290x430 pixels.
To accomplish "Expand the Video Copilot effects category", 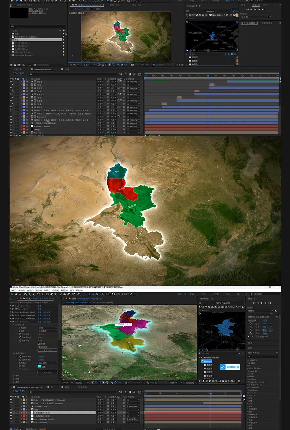I will click(x=247, y=393).
